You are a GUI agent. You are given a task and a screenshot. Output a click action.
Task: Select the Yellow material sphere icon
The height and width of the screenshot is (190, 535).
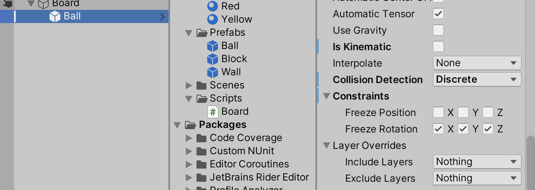click(212, 19)
